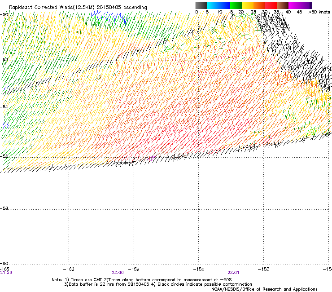Click the brown 35-40 knots legend swatch
Screen dimensions: 332x292
[x=283, y=5]
